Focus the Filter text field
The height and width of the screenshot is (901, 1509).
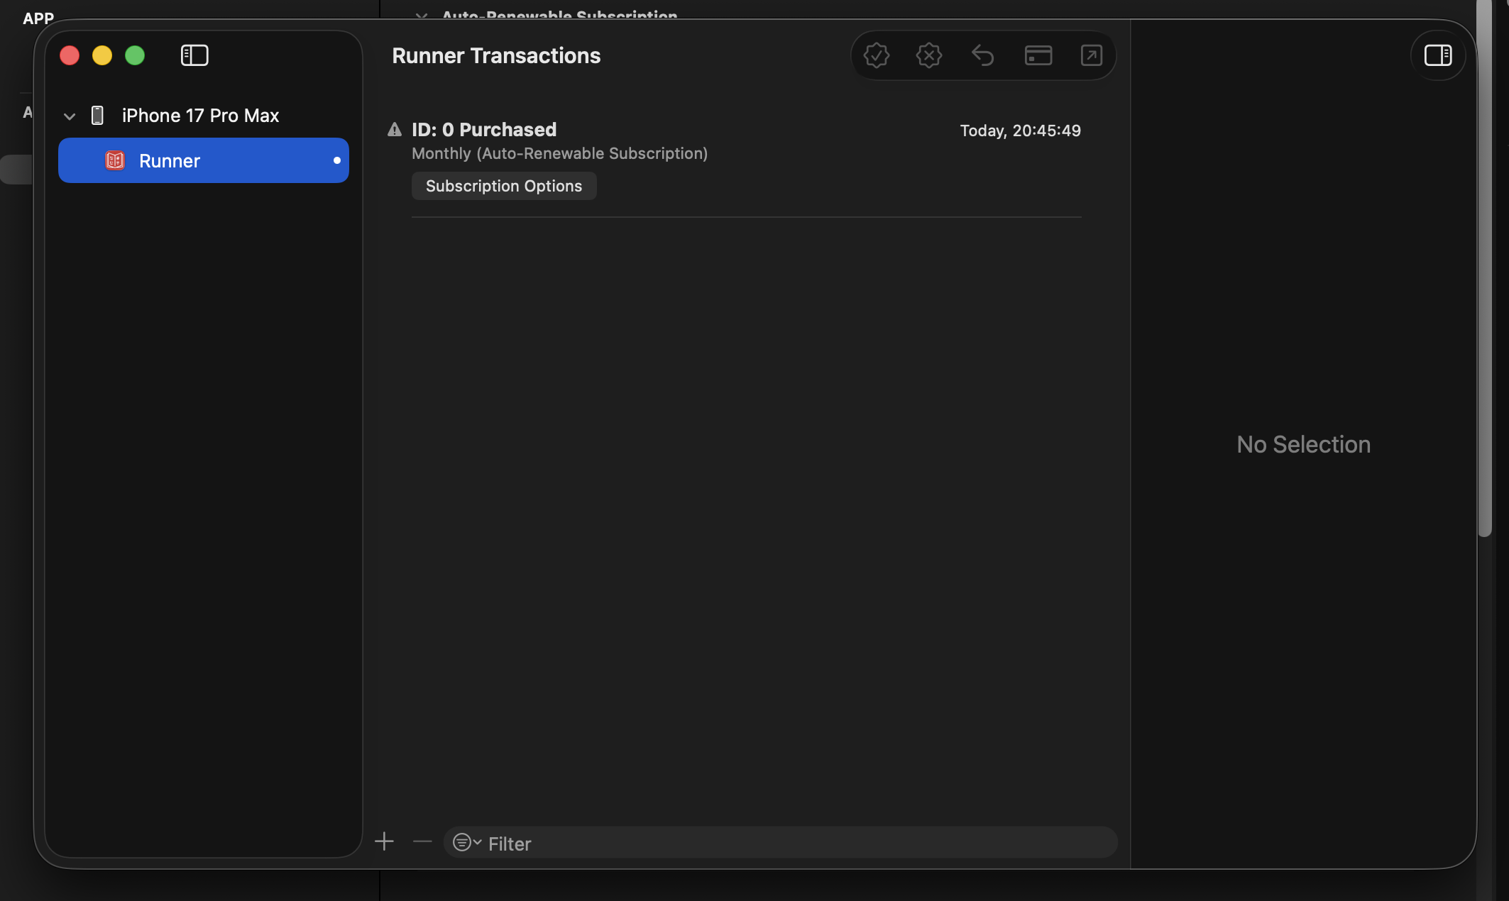781,843
